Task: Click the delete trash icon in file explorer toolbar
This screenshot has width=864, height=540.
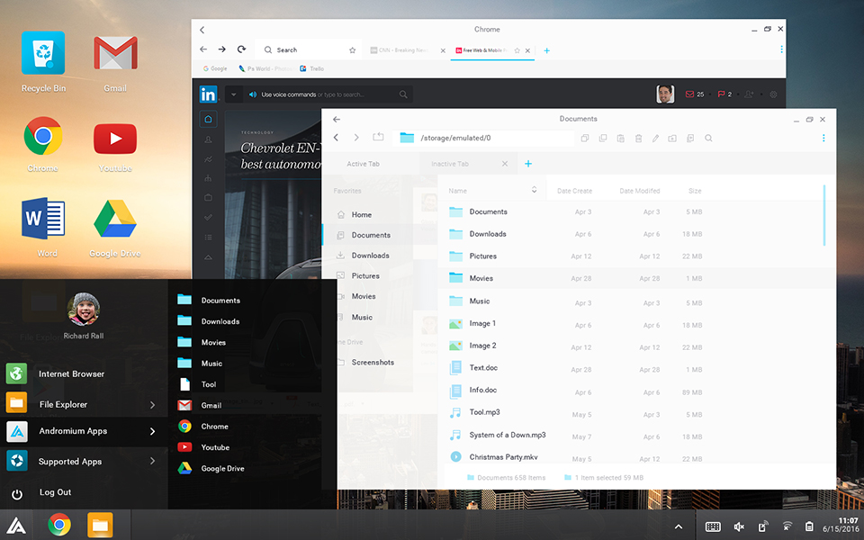Action: tap(638, 139)
